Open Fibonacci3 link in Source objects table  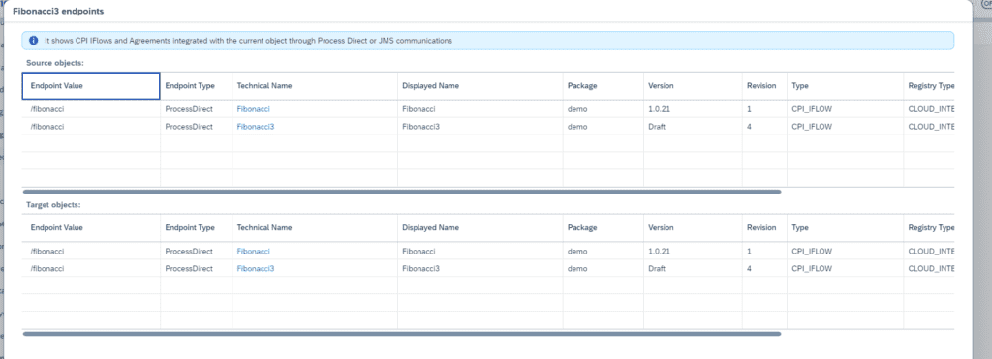(x=256, y=127)
